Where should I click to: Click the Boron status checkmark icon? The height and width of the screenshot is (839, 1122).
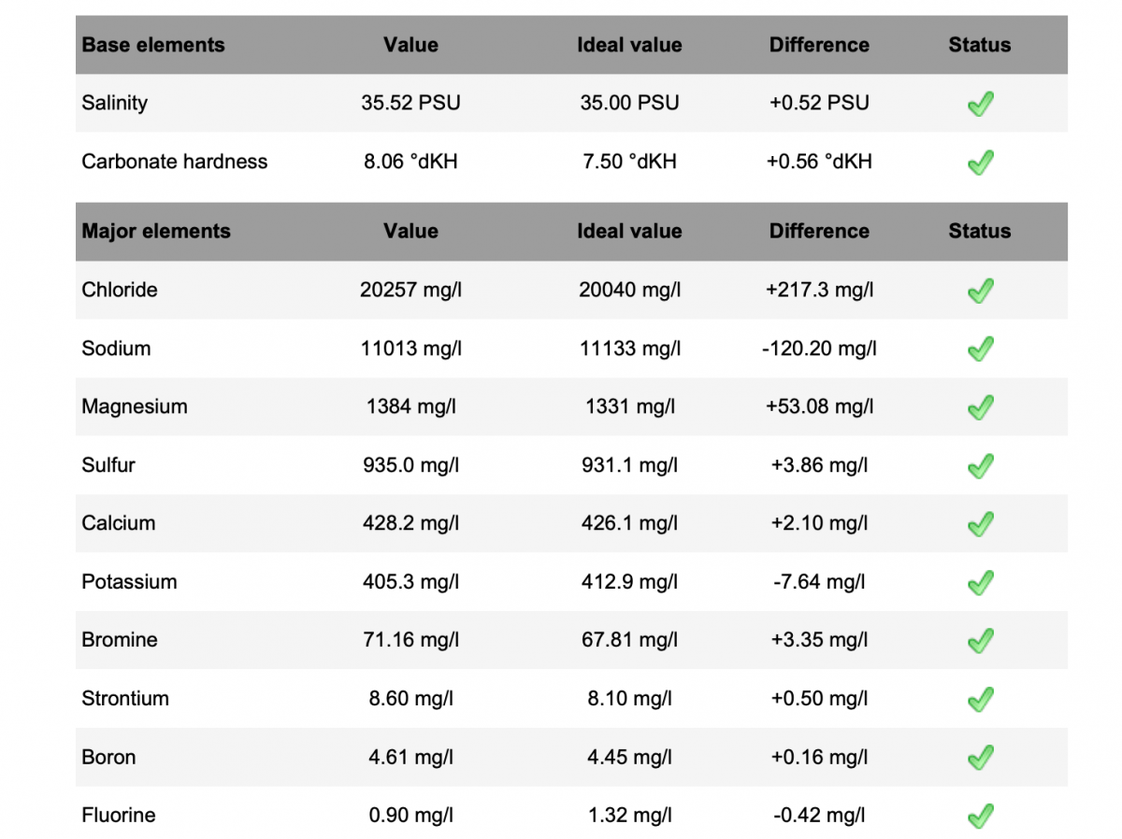pos(980,758)
